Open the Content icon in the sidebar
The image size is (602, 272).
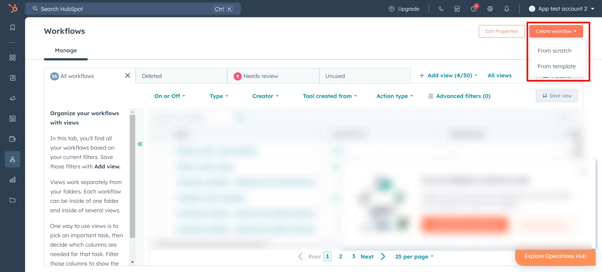[x=13, y=119]
